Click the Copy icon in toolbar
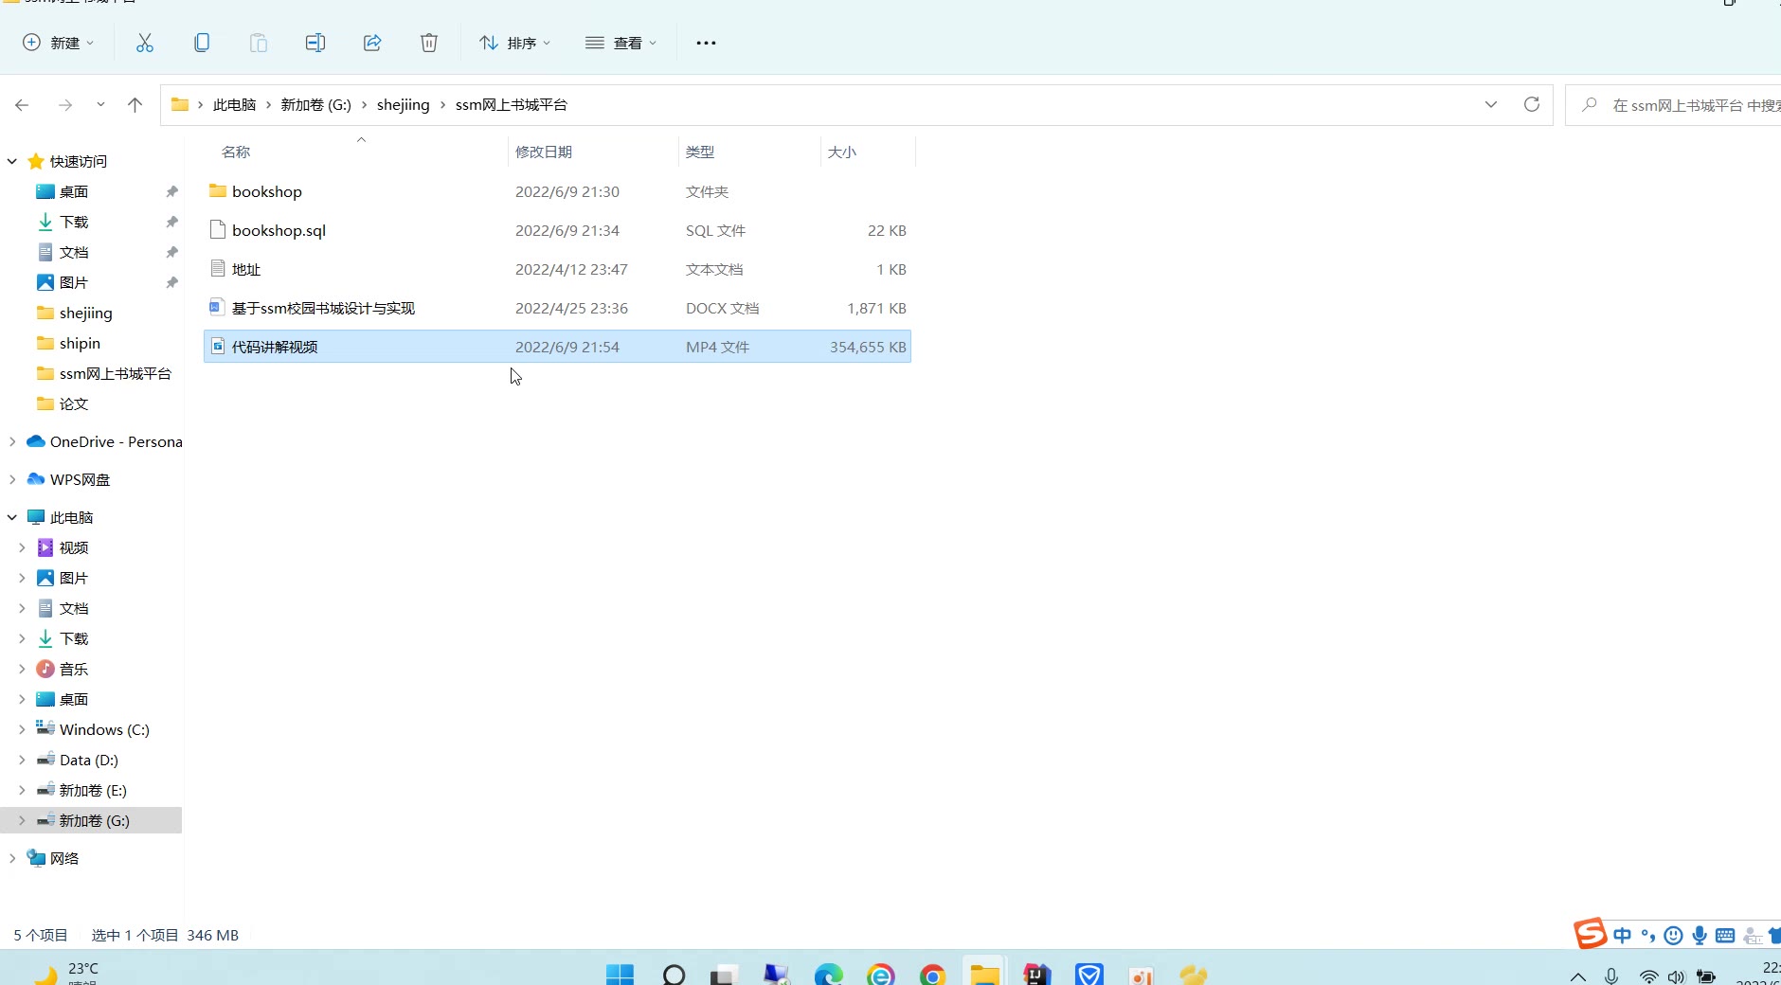The image size is (1781, 985). [202, 43]
